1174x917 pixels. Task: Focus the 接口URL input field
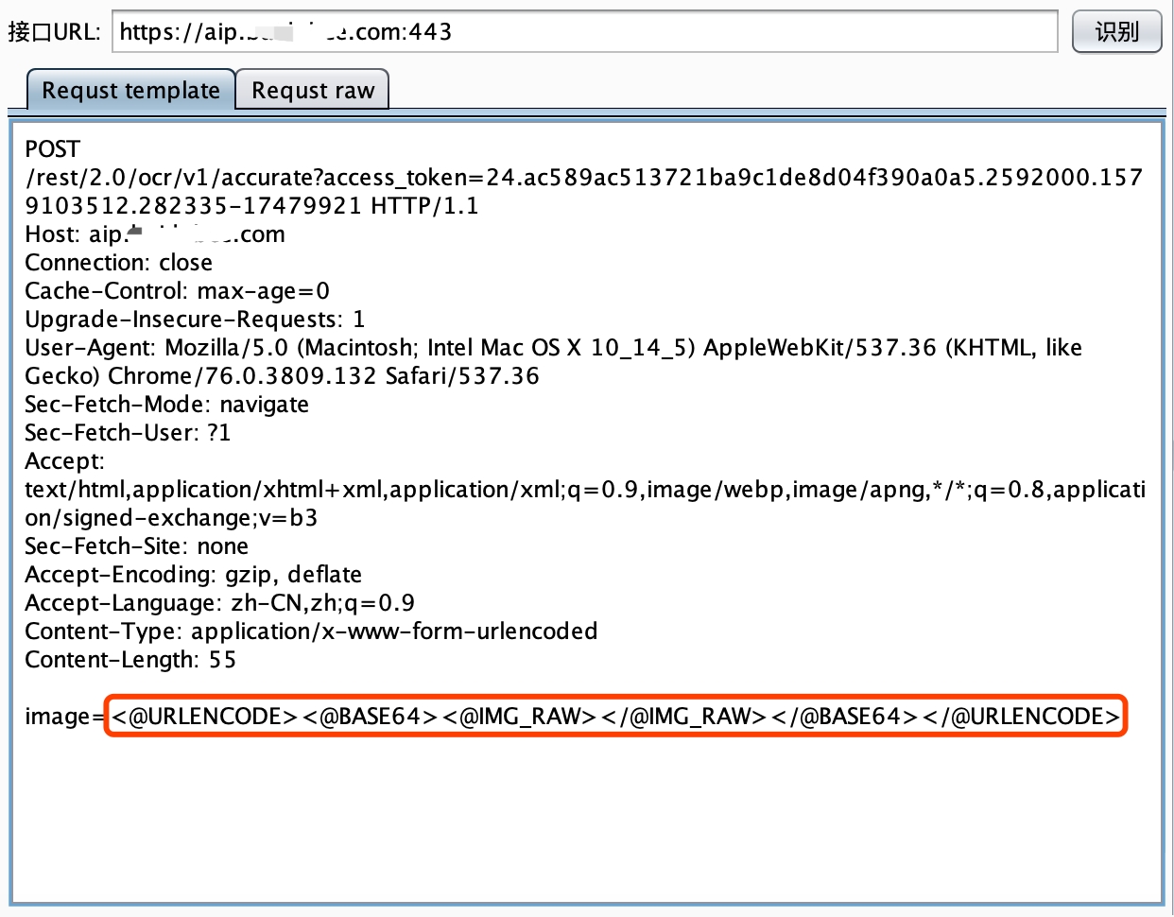tap(583, 32)
